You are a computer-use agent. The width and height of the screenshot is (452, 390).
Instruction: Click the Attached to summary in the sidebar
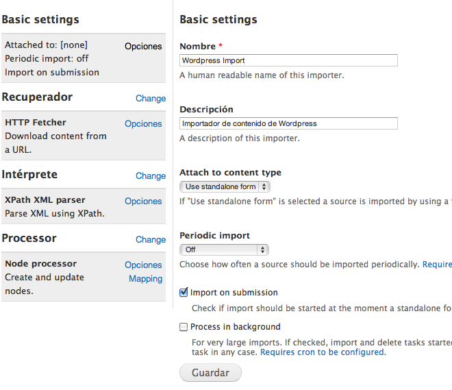[46, 45]
